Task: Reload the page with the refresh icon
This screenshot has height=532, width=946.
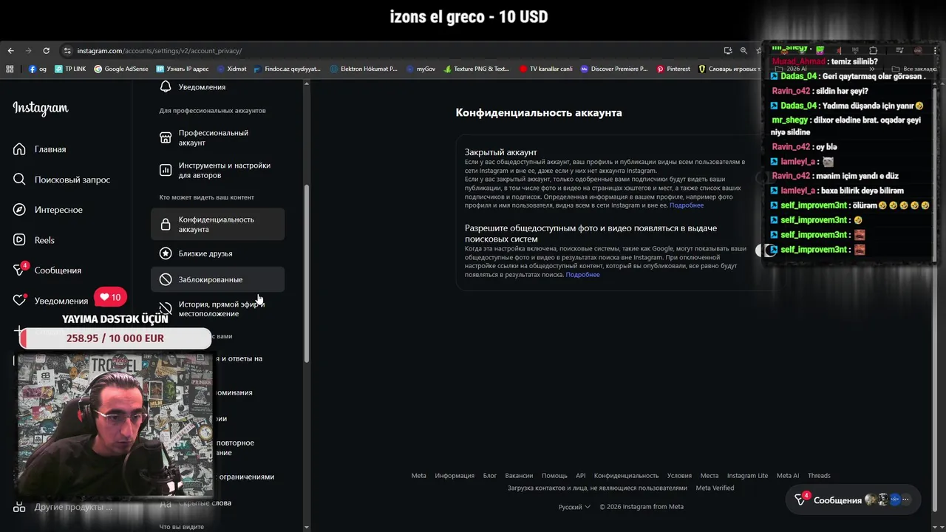Action: [x=46, y=51]
